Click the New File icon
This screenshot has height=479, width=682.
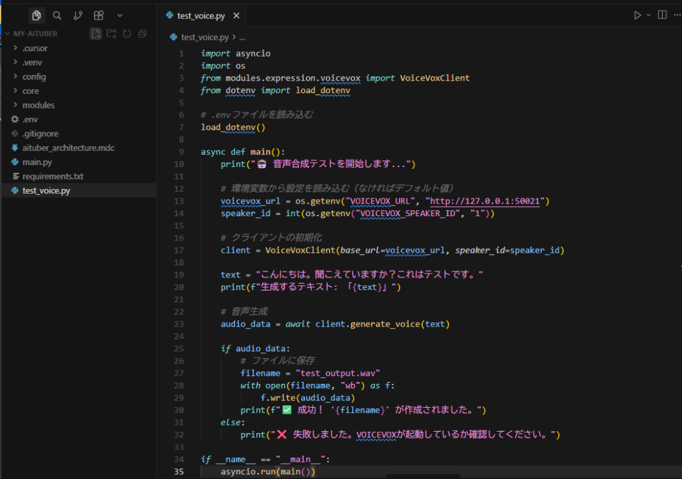(96, 33)
